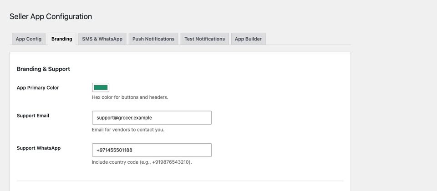Screen dimensions: 437x191
Task: Open the Test Notifications tab
Action: [x=204, y=39]
